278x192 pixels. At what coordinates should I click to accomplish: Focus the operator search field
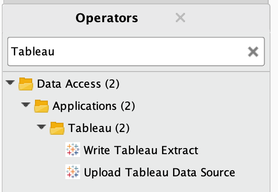click(x=124, y=51)
